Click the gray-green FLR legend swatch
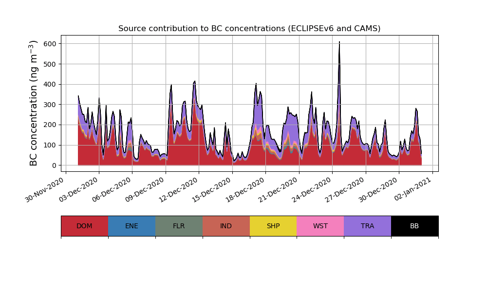Viewport: 487px width, 292px height. (179, 226)
